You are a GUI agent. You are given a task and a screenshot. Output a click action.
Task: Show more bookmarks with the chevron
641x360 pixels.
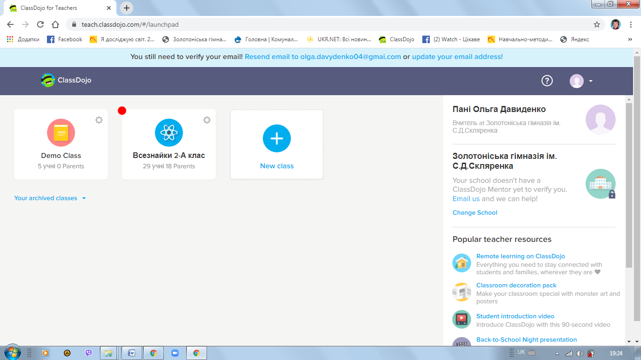click(x=630, y=39)
